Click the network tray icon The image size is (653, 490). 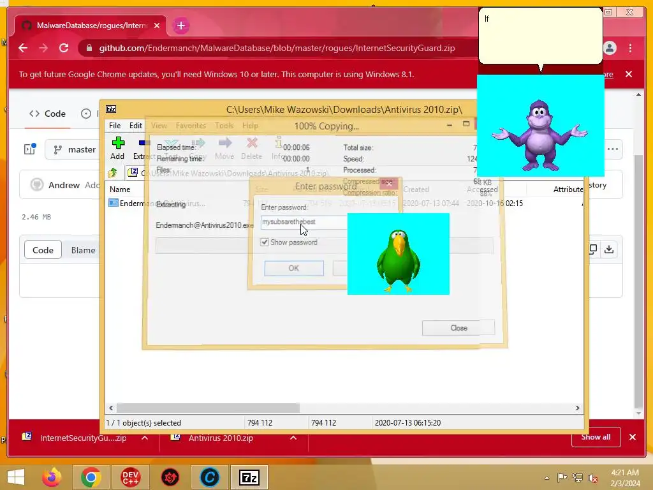click(577, 478)
